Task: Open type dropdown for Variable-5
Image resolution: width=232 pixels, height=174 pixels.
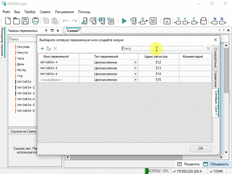Action: coord(135,68)
